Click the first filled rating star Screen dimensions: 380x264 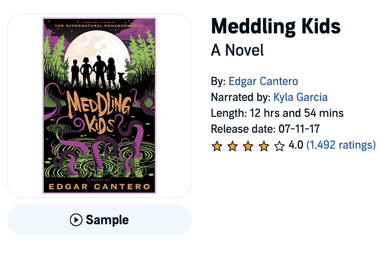217,146
